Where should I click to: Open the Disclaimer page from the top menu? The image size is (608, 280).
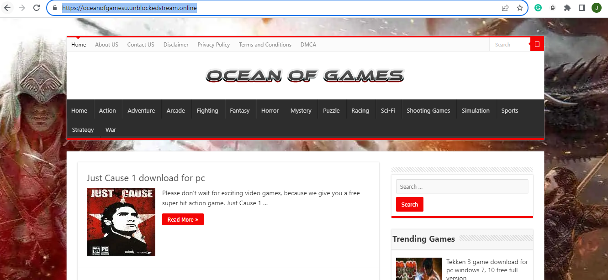pyautogui.click(x=176, y=44)
